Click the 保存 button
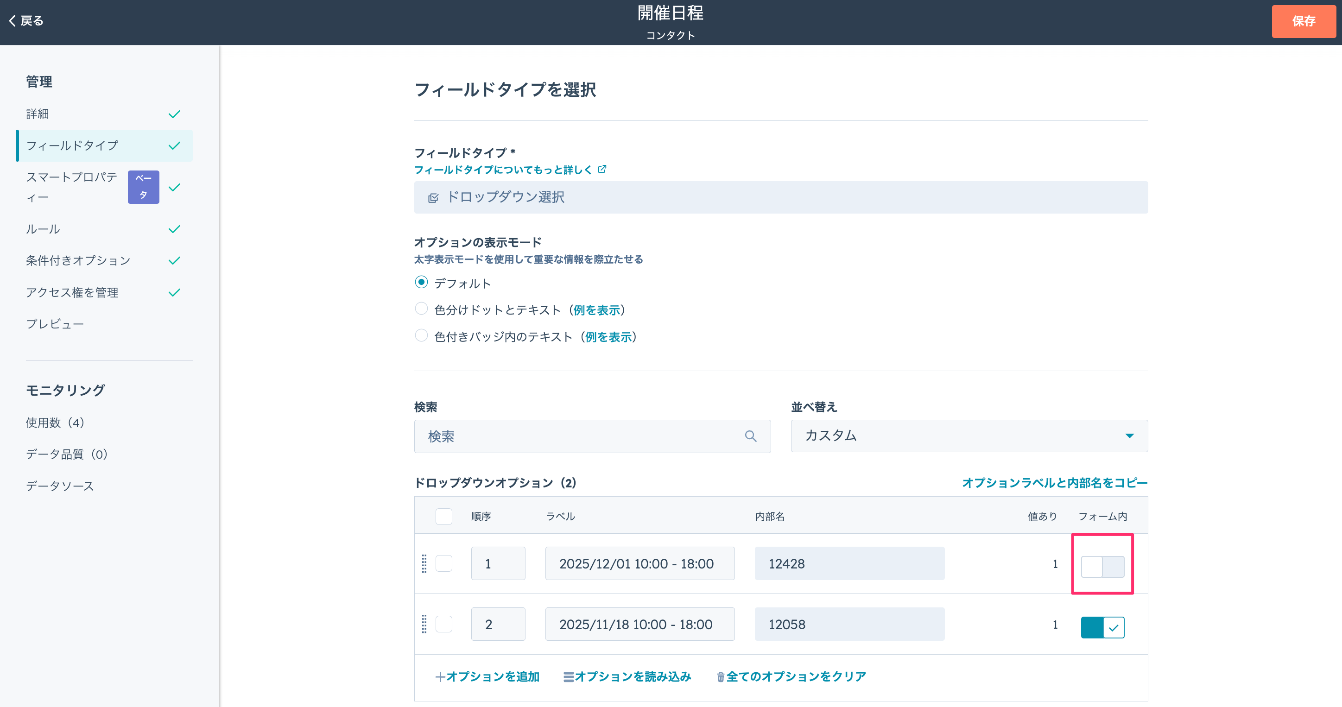 [x=1304, y=21]
